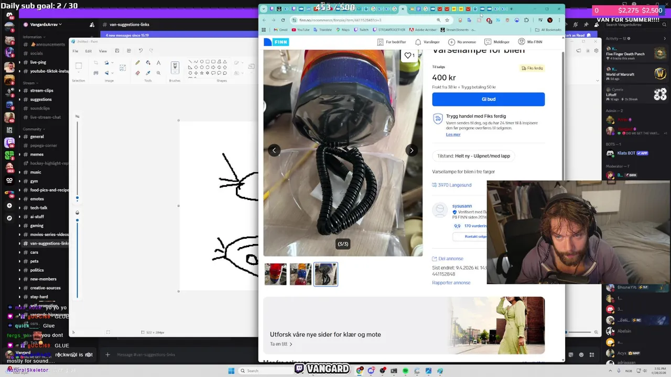Select the Fill bucket tool in Paint
This screenshot has width=671, height=377.
tap(148, 62)
